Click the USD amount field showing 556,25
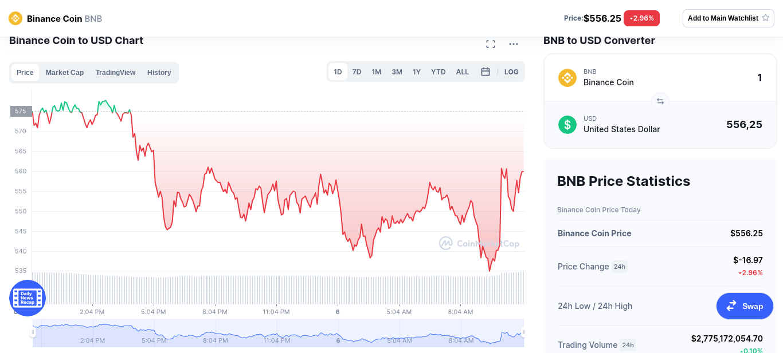Viewport: 783px width, 353px height. click(x=744, y=125)
